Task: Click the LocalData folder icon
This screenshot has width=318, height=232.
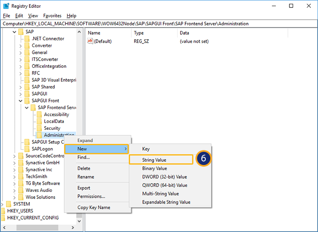Action: point(39,122)
